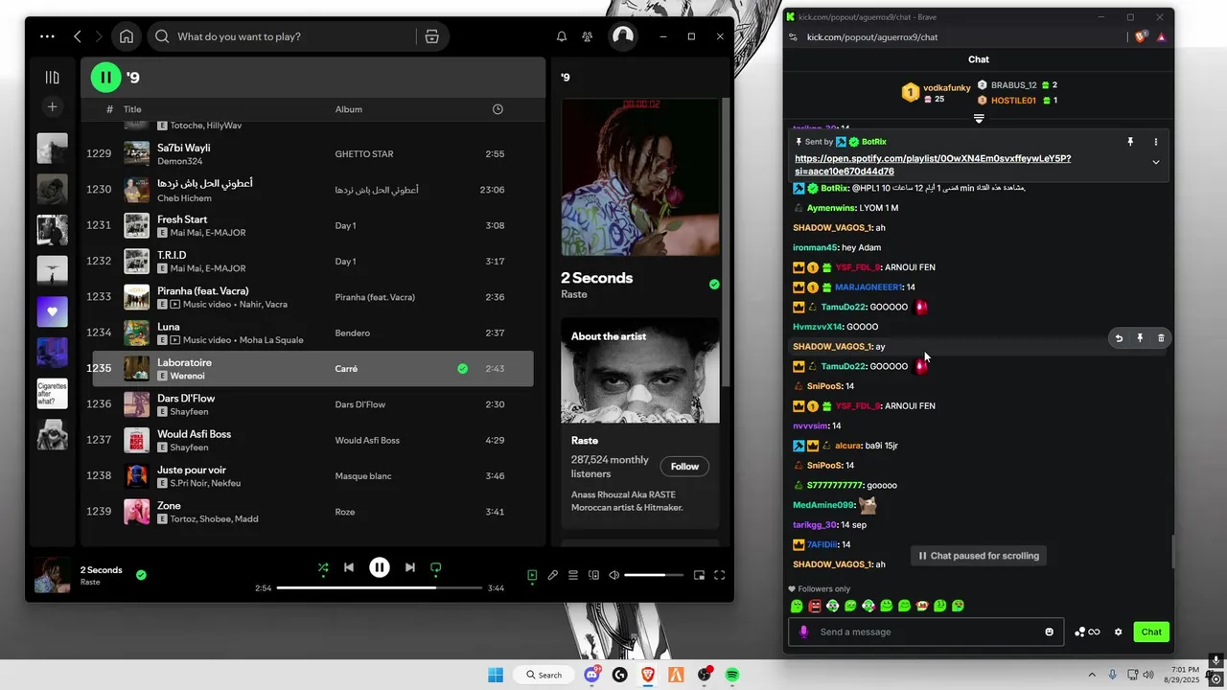Expand Your Library sidebar
The height and width of the screenshot is (690, 1227).
click(53, 78)
